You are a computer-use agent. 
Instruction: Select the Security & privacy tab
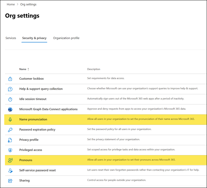(x=34, y=38)
